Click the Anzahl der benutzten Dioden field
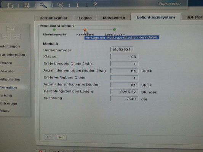 coord(124,71)
